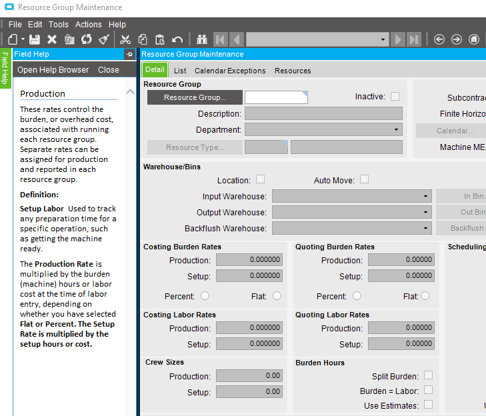This screenshot has width=486, height=416.
Task: Click the Description input field
Action: tap(323, 113)
